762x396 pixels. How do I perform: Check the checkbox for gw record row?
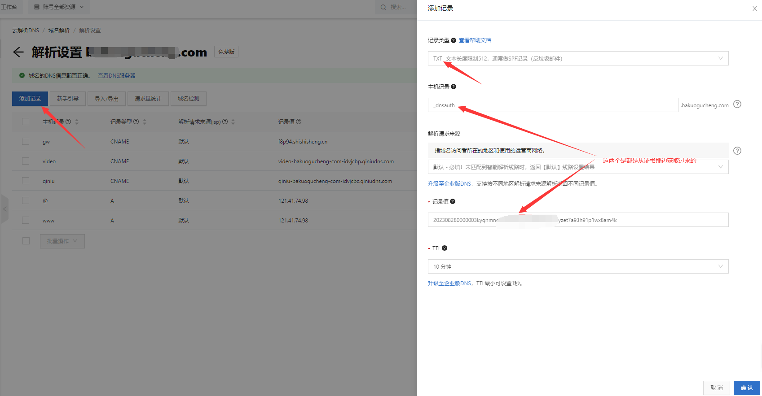pyautogui.click(x=26, y=141)
